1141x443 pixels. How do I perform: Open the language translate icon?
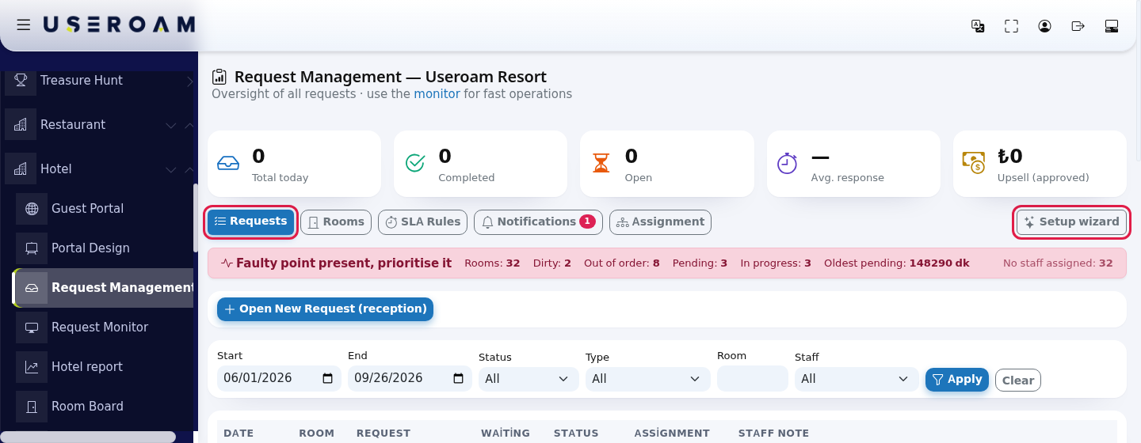click(x=978, y=26)
